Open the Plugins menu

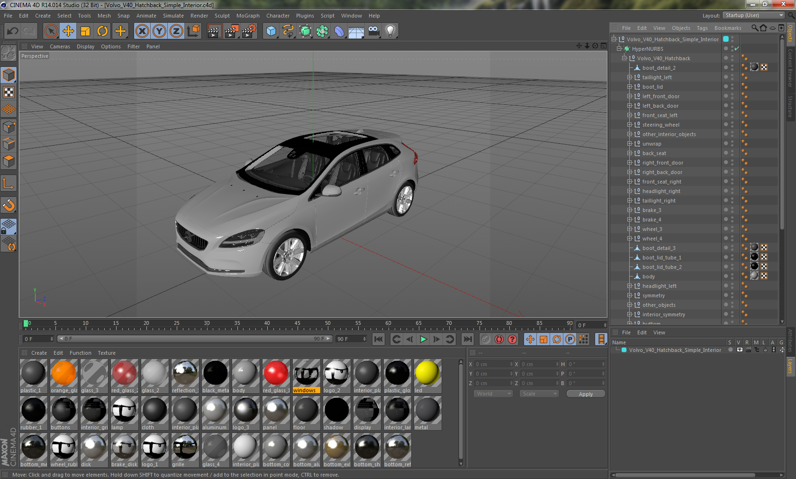click(x=305, y=16)
